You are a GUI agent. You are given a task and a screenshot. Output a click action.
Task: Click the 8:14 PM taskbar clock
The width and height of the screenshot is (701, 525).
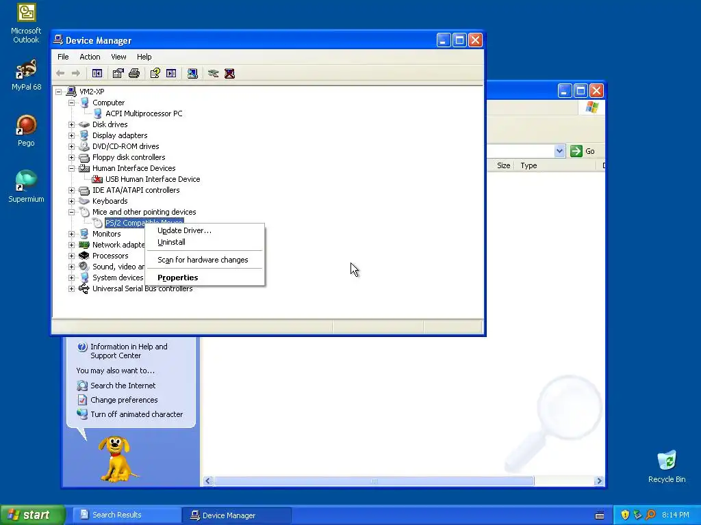(x=675, y=515)
